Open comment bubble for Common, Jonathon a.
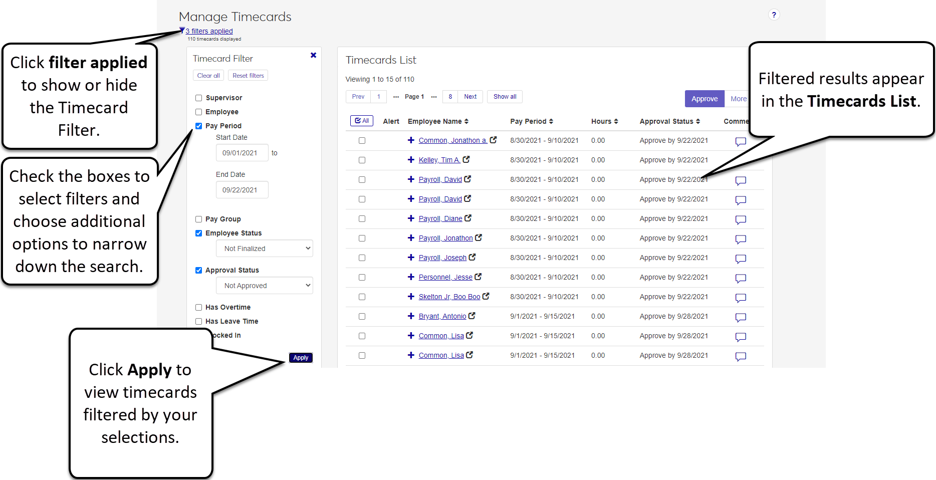 741,141
